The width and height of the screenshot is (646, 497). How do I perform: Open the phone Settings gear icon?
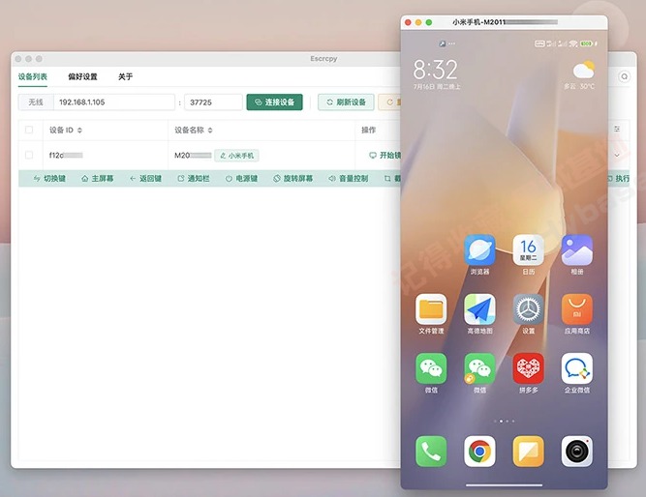pyautogui.click(x=528, y=309)
